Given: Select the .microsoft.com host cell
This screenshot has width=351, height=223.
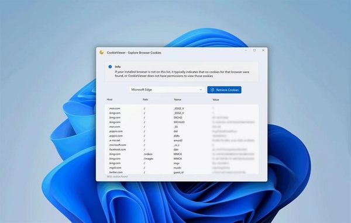Looking at the screenshot, I should point(118,145).
